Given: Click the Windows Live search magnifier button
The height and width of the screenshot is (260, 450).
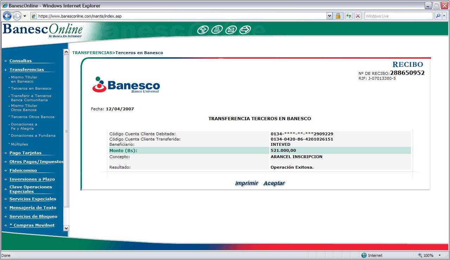Looking at the screenshot, I should tap(438, 16).
